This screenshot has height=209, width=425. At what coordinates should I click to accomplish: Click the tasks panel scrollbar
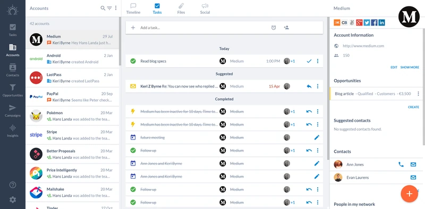pyautogui.click(x=328, y=88)
